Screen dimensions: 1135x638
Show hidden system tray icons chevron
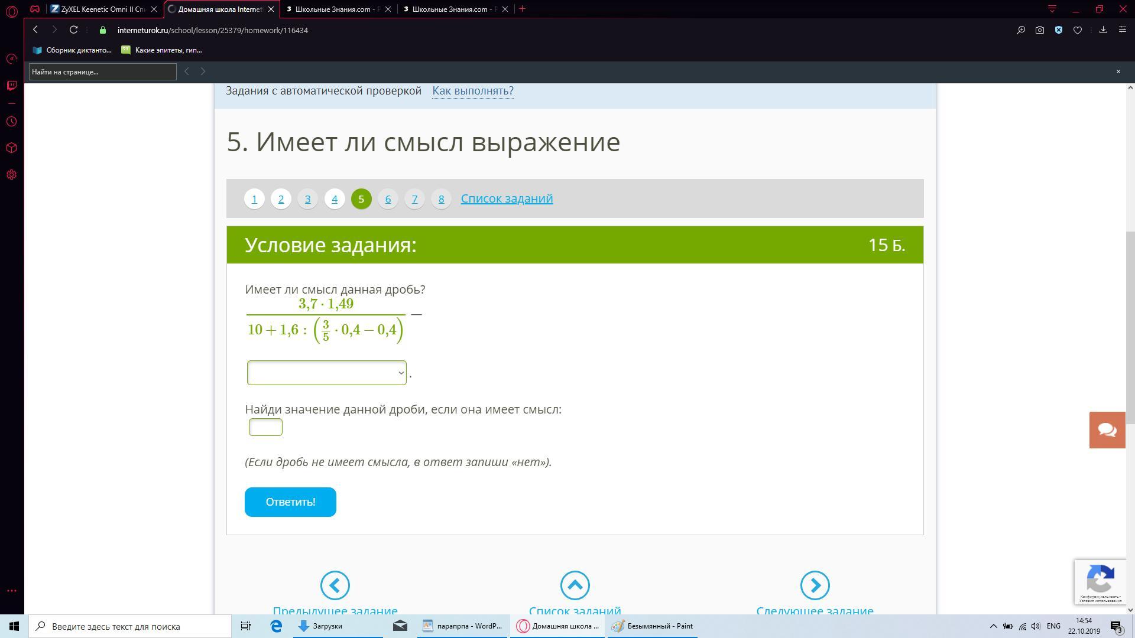coord(993,626)
